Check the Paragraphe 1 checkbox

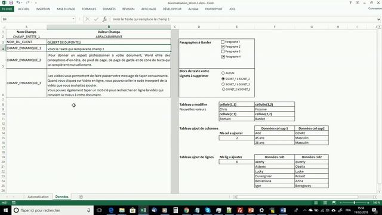coord(223,42)
